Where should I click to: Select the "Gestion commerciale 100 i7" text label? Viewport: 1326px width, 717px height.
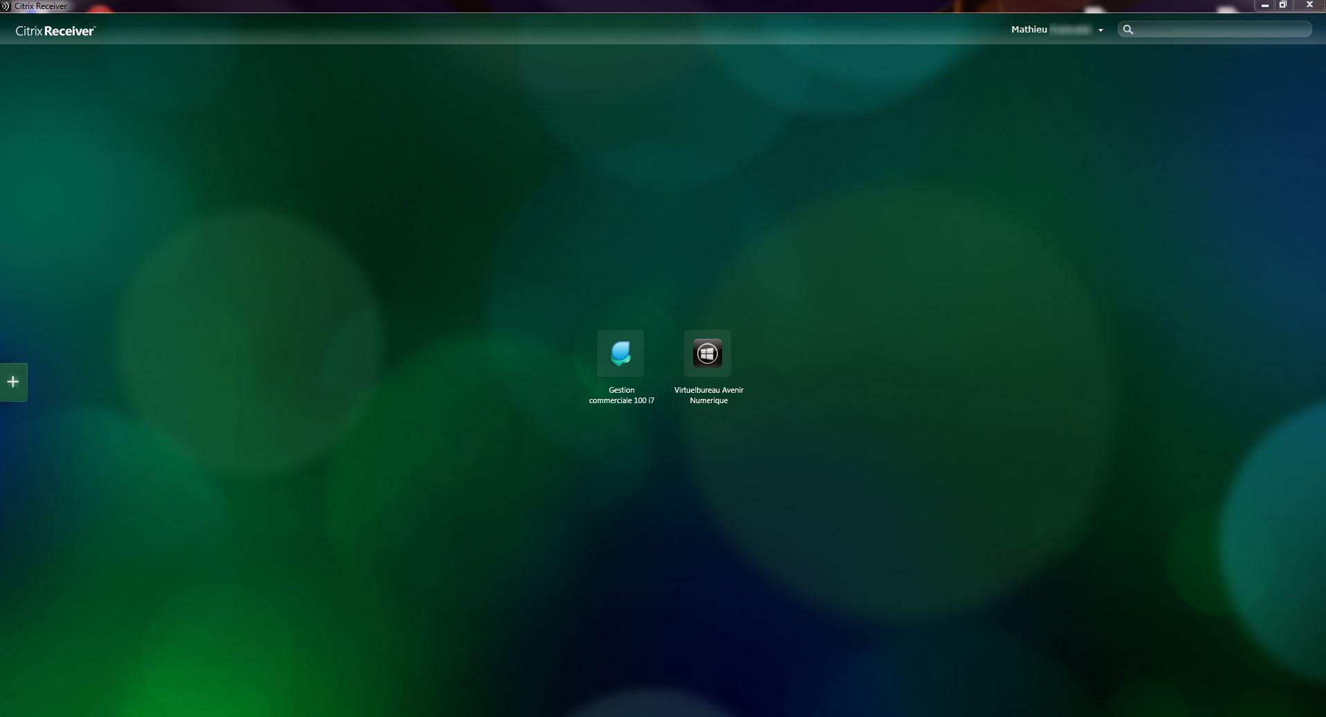pos(622,395)
